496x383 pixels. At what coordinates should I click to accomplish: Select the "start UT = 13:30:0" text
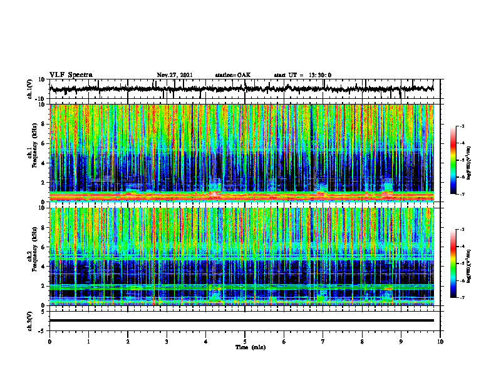302,75
